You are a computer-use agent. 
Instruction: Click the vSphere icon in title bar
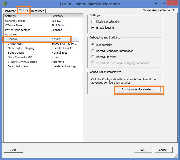(5, 4)
